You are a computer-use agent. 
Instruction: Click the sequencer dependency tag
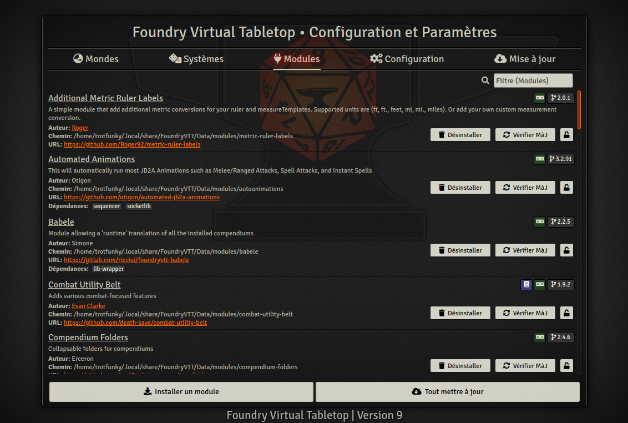[x=107, y=206]
